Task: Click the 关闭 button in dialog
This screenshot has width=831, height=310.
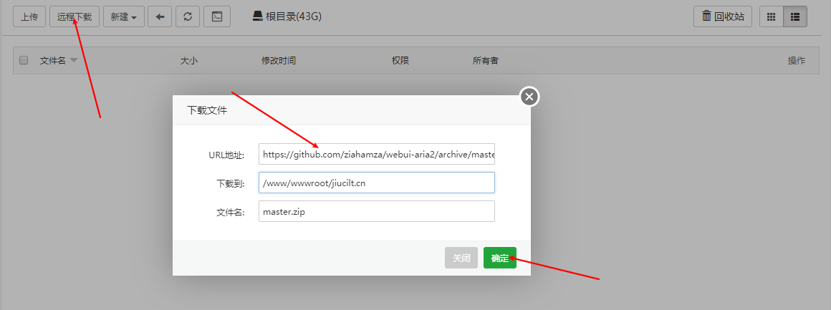Action: click(461, 258)
